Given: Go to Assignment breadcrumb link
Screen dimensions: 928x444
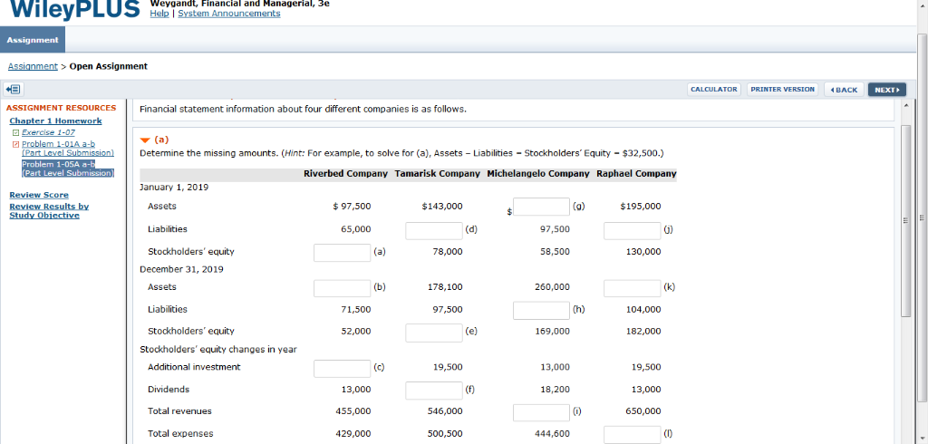Looking at the screenshot, I should (x=33, y=66).
